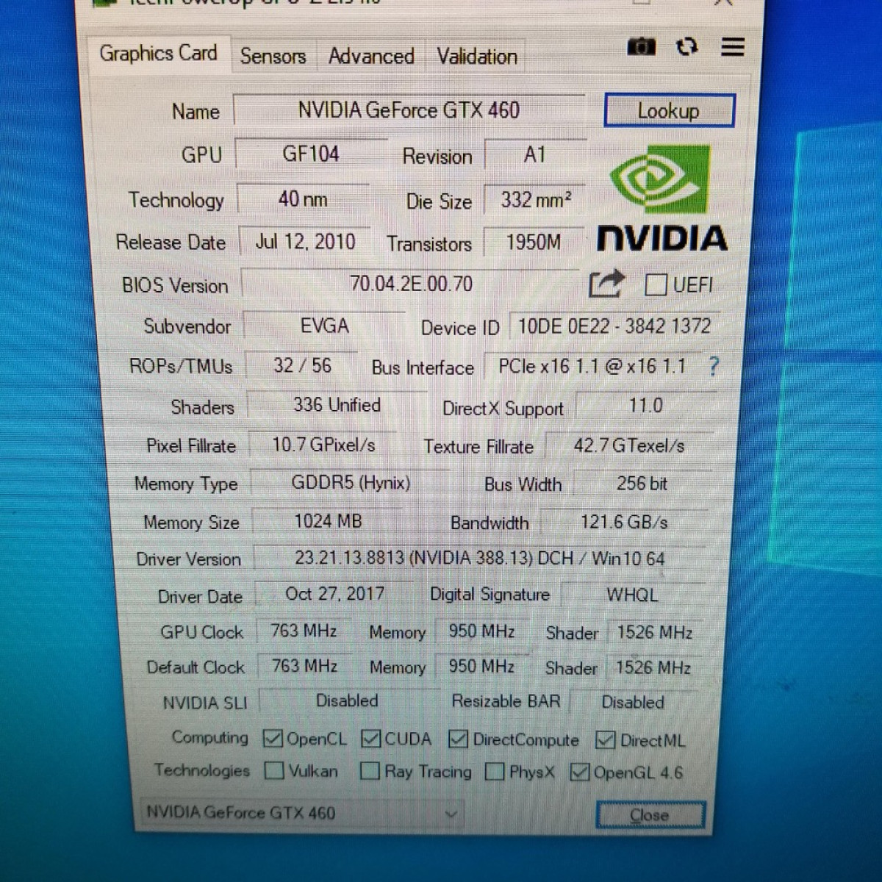Click the screenshot camera icon
Screen dimensions: 882x882
640,47
